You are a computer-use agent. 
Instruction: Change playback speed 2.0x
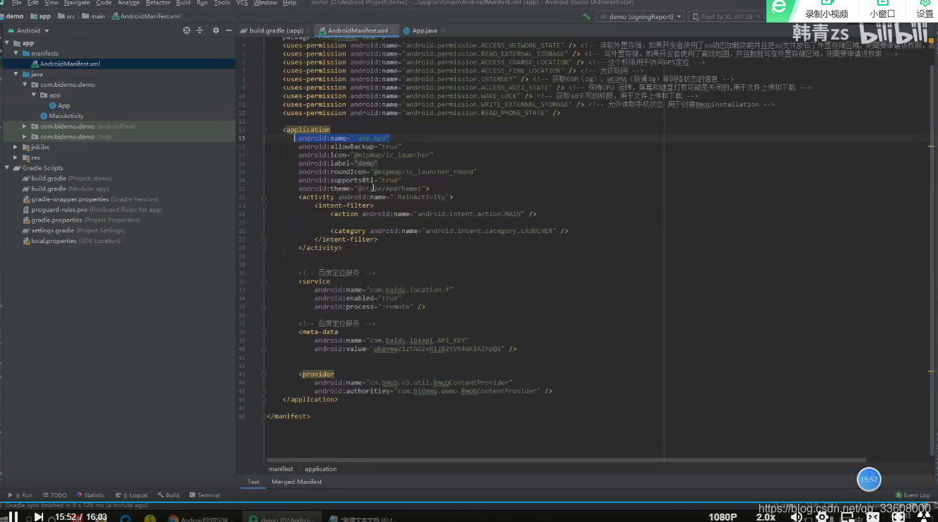tap(766, 517)
